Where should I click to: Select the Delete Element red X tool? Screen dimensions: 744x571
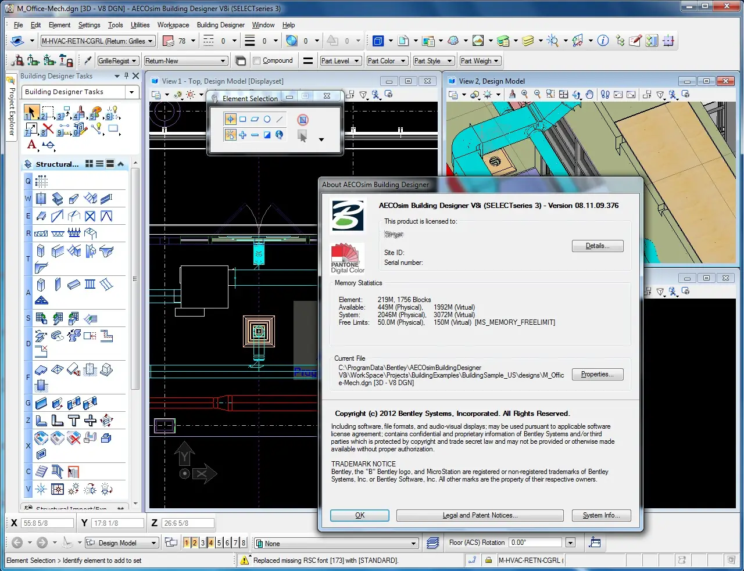click(x=48, y=129)
